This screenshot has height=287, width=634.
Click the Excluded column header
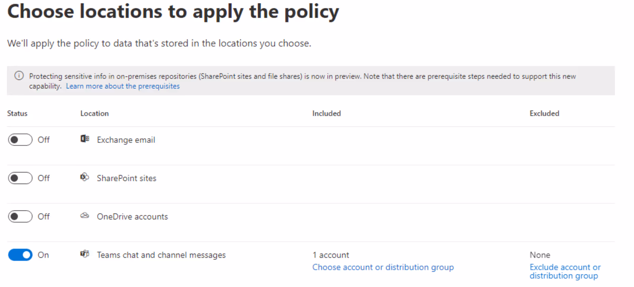(x=544, y=113)
